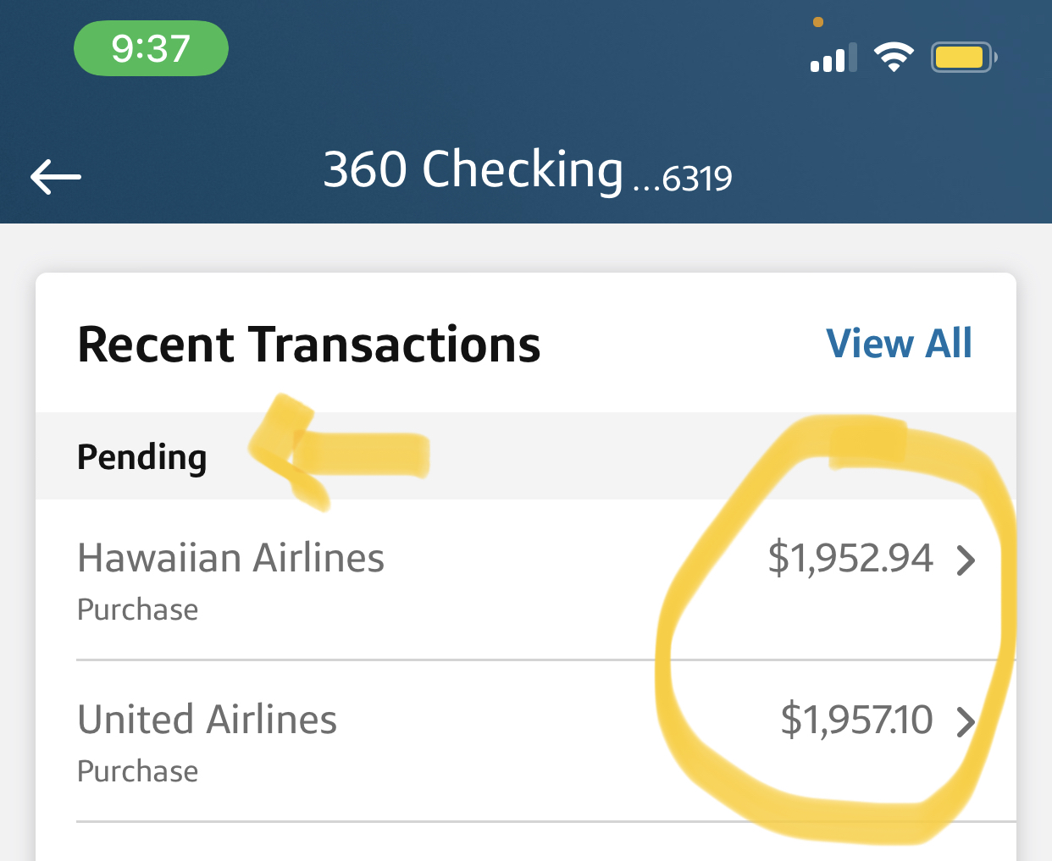Image resolution: width=1052 pixels, height=861 pixels.
Task: Tap the 360 Checking account title
Action: coord(473,169)
